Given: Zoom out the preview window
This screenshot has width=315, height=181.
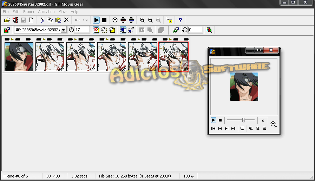Looking at the screenshot, I should [x=258, y=129].
